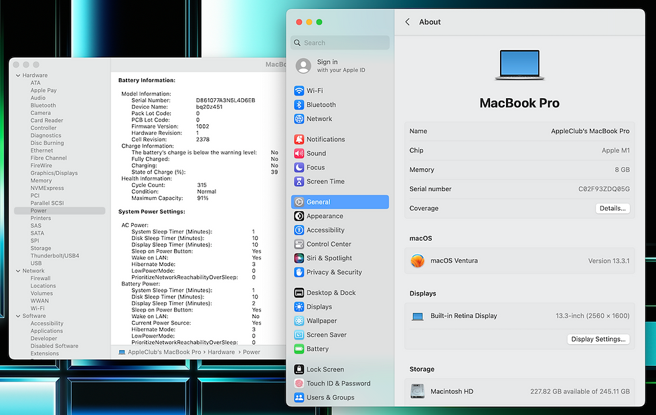The height and width of the screenshot is (415, 656).
Task: Open Siri & Spotlight icon
Action: [x=299, y=258]
